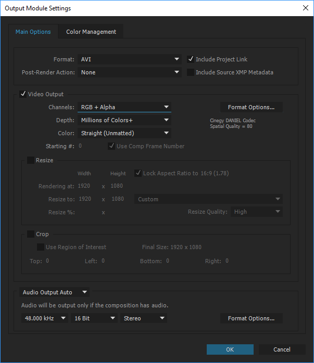Image resolution: width=314 pixels, height=363 pixels.
Task: Change the 48.000 kHz sample rate dropdown
Action: (x=45, y=318)
